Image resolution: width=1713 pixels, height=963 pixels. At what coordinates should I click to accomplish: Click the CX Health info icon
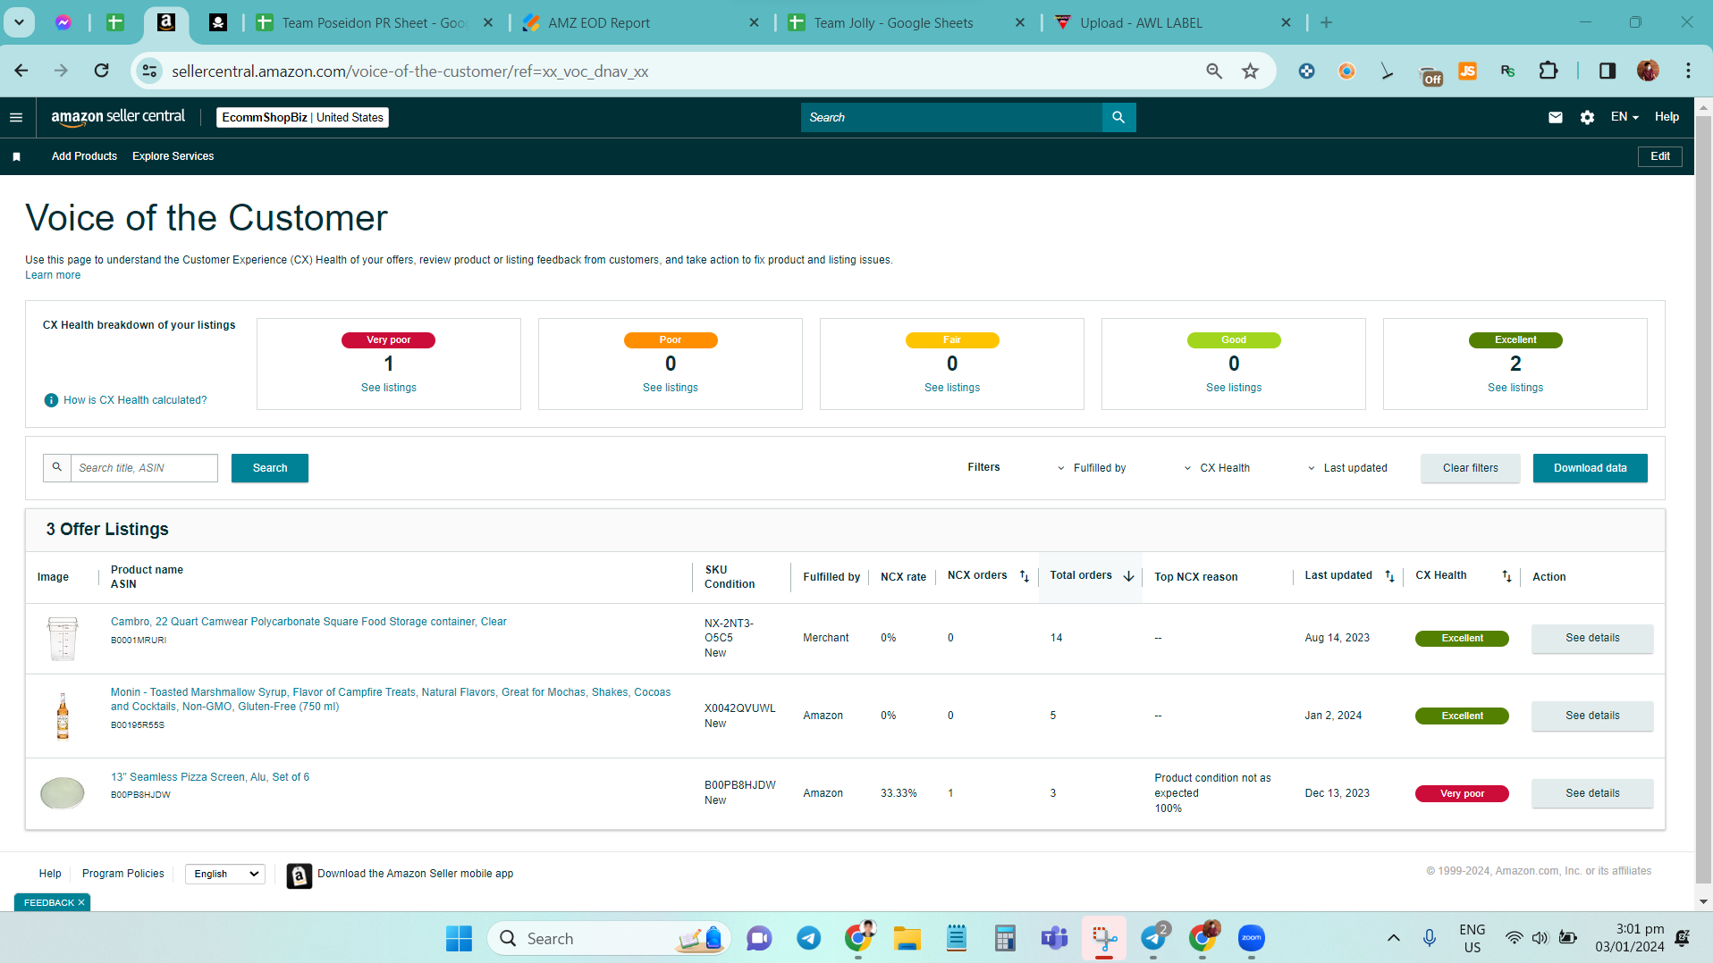pos(51,400)
